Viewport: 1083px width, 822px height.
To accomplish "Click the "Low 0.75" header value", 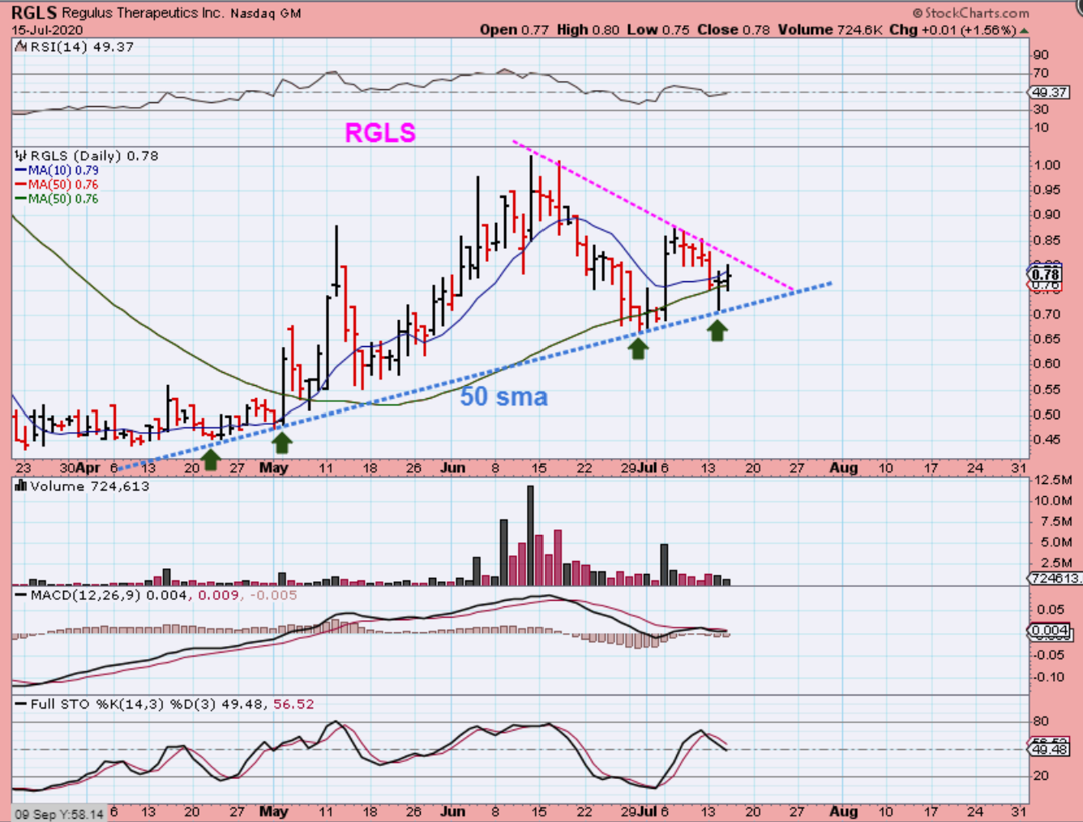I will (658, 30).
